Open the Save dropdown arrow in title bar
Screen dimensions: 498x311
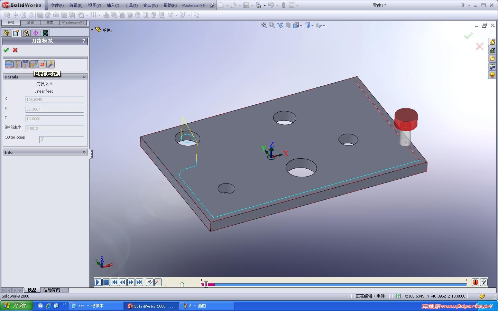(252, 6)
